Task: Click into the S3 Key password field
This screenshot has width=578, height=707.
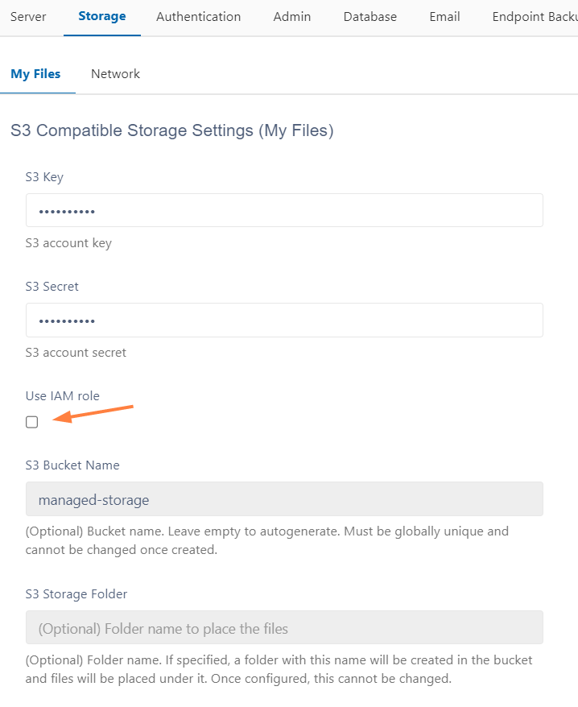Action: coord(284,210)
